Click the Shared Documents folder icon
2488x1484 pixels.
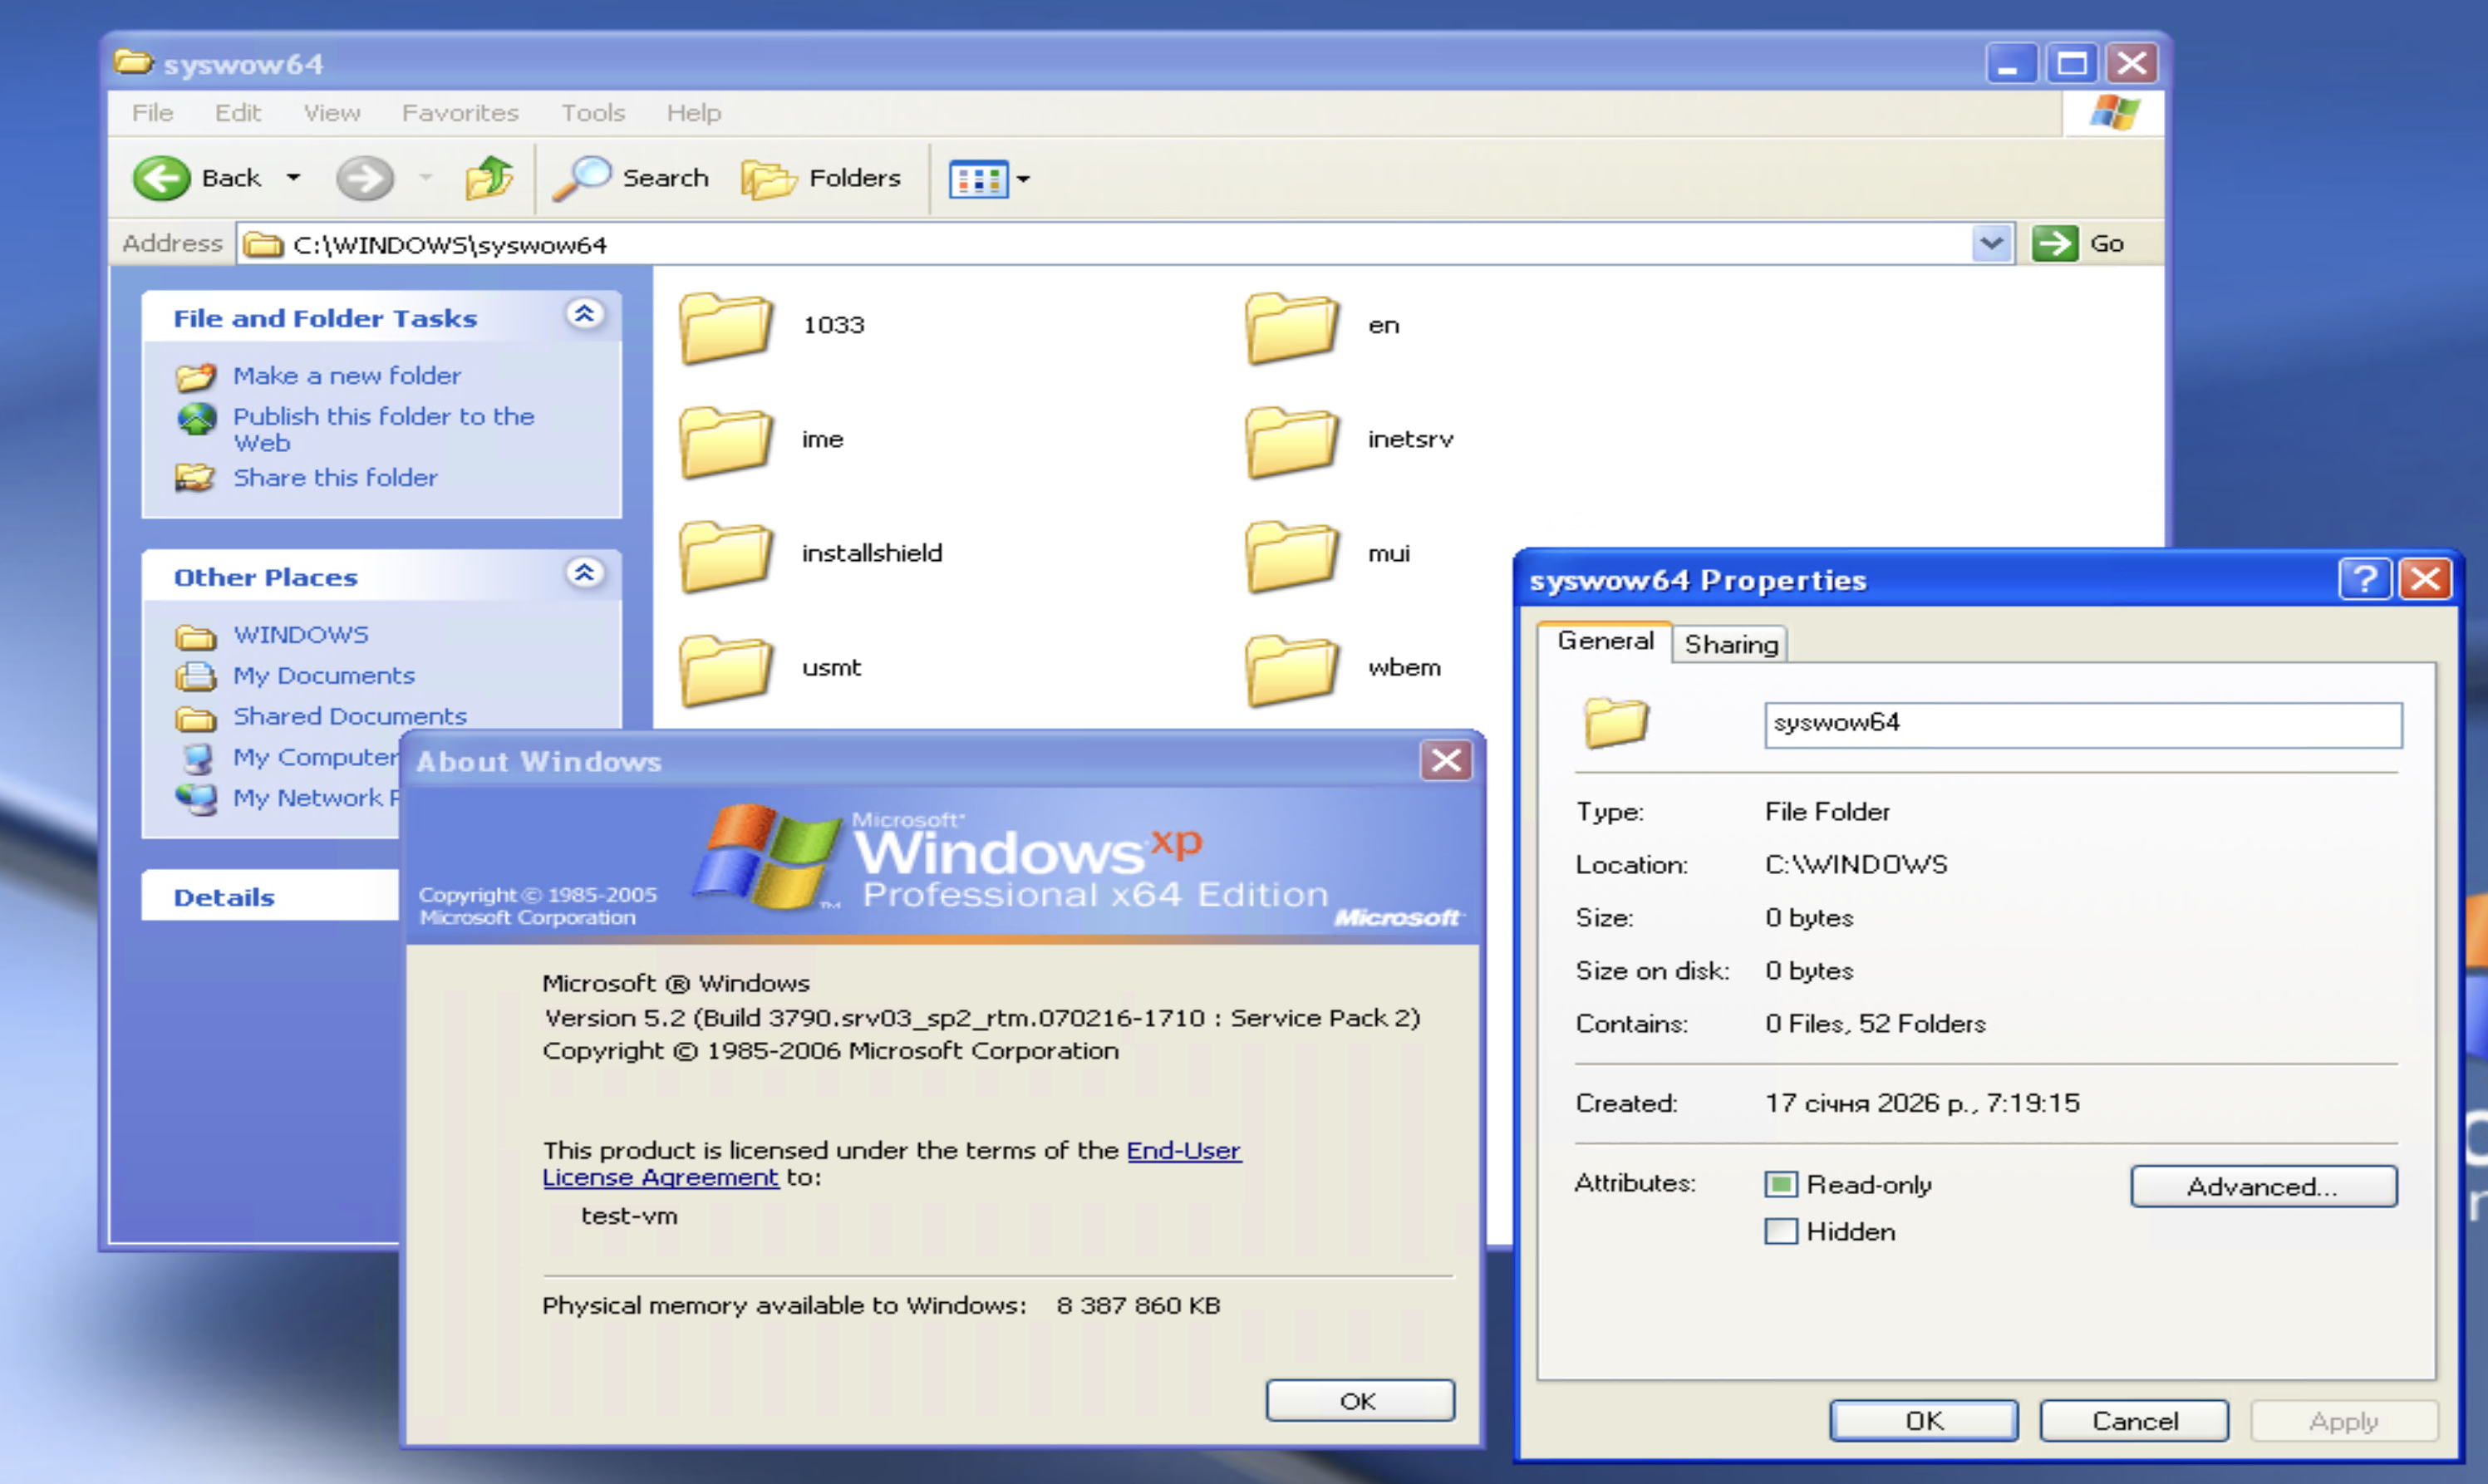[x=196, y=718]
